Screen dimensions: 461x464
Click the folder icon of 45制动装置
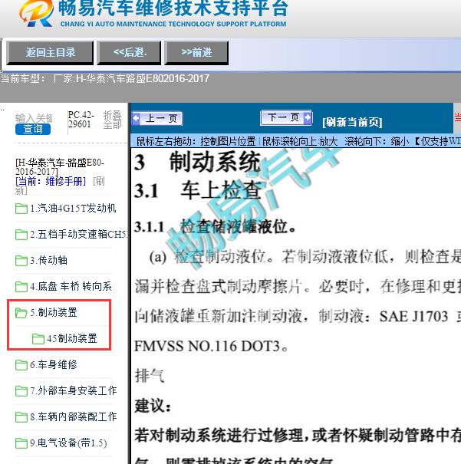pyautogui.click(x=38, y=339)
